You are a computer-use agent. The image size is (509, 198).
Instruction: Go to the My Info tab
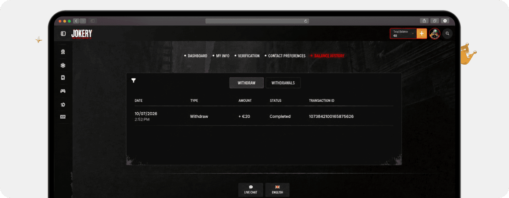click(x=223, y=56)
